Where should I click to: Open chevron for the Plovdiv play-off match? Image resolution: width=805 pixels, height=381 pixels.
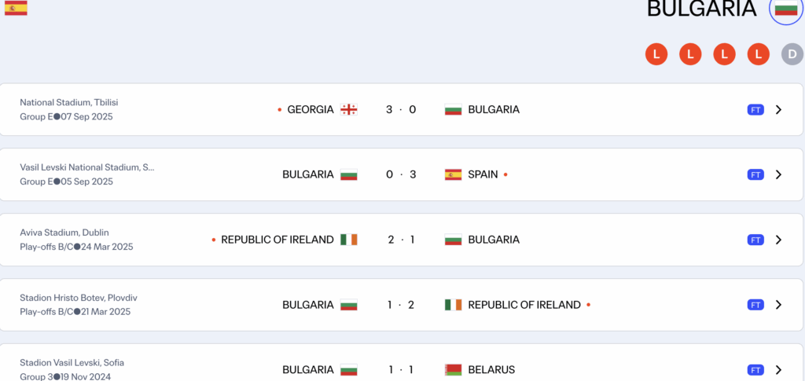(778, 305)
